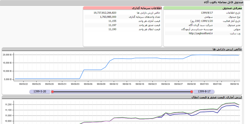Click the right red slider handle

pyautogui.click(x=192, y=92)
